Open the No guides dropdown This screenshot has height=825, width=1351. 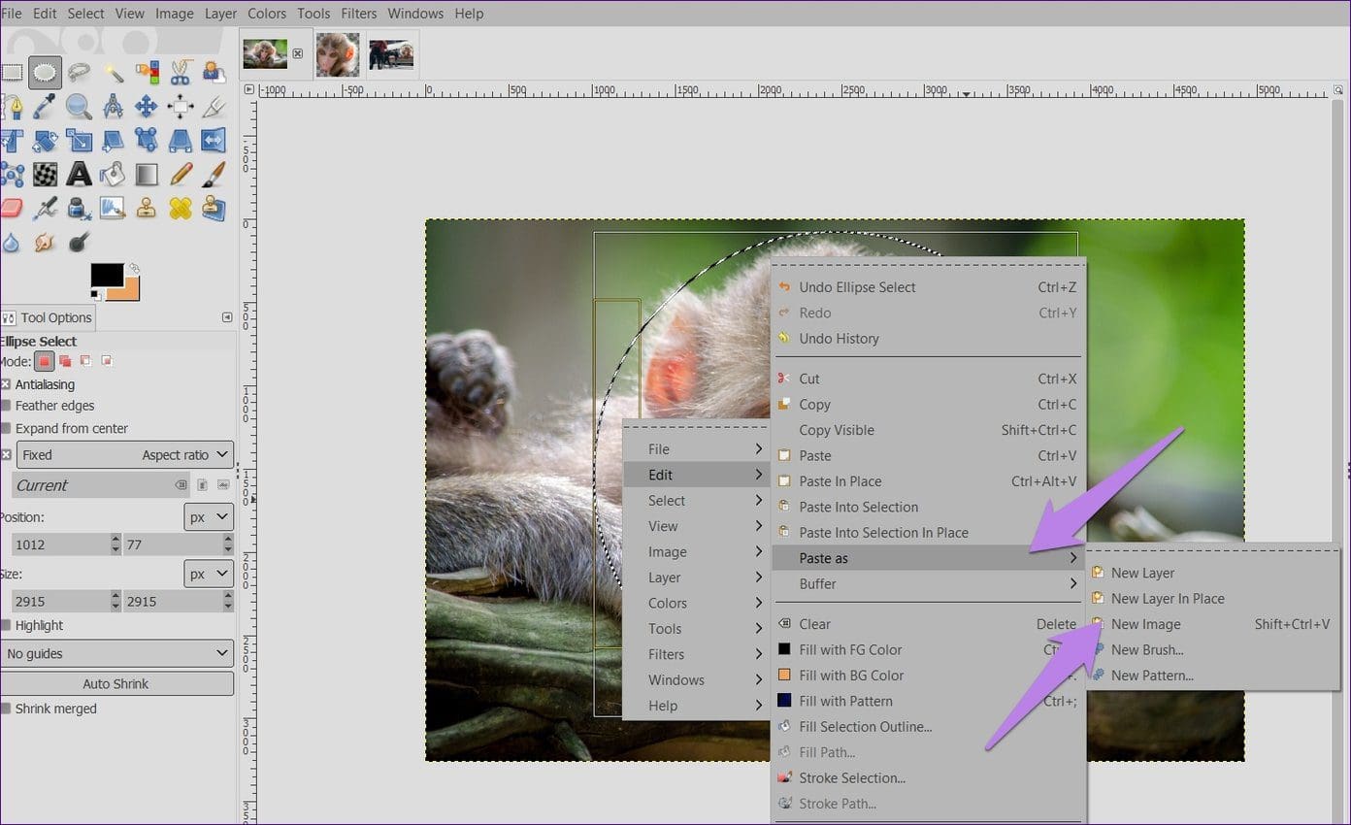click(x=116, y=653)
